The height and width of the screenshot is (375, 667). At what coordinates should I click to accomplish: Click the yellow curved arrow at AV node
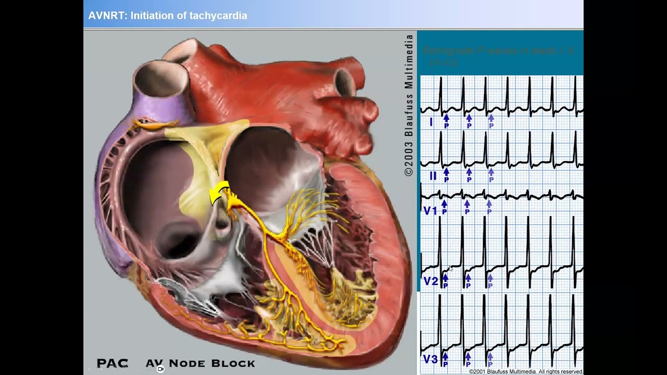tap(218, 193)
